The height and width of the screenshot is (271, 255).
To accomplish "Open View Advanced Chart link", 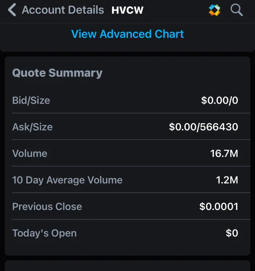I will 127,34.
